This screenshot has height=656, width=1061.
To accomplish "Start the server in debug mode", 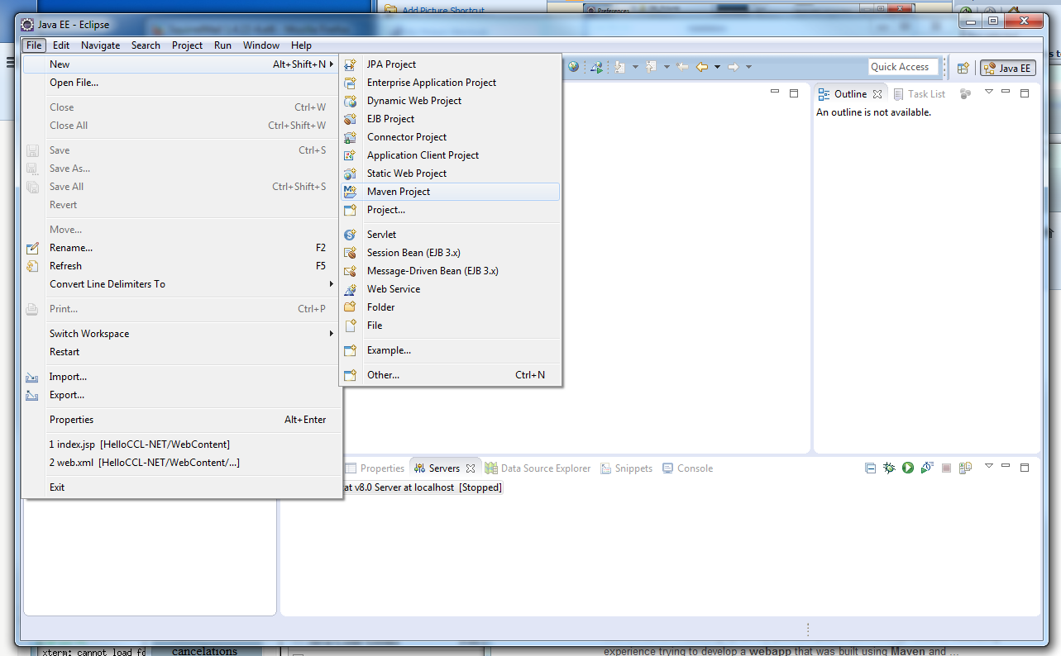I will coord(889,468).
